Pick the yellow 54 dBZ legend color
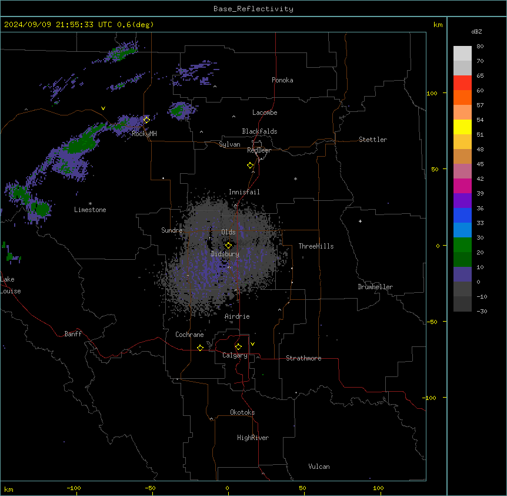Image resolution: width=507 pixels, height=496 pixels. 462,127
